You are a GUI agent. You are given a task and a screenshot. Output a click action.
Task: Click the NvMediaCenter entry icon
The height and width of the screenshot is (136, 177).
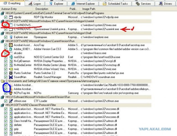point(11,65)
